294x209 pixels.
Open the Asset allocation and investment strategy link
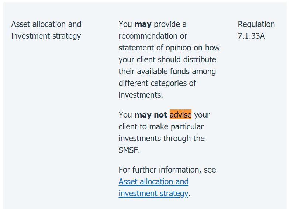pos(153,187)
